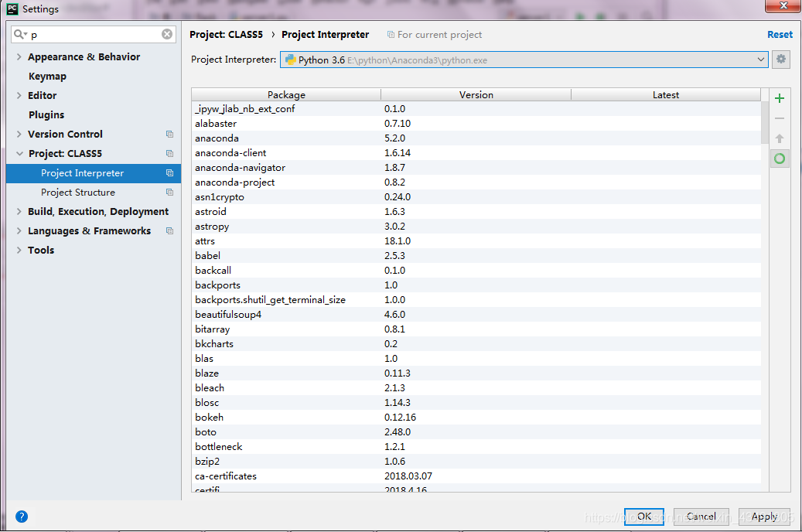Select the backports.shutil_get_terminal_size row
The image size is (802, 532).
476,300
